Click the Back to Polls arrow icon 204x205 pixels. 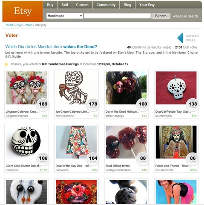click(180, 38)
